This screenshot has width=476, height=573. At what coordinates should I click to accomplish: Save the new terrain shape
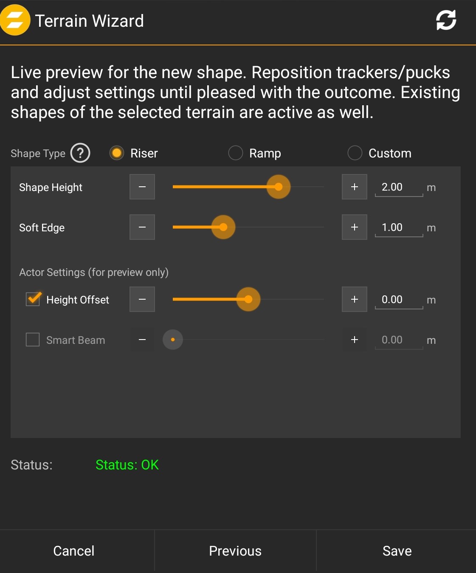tap(397, 551)
